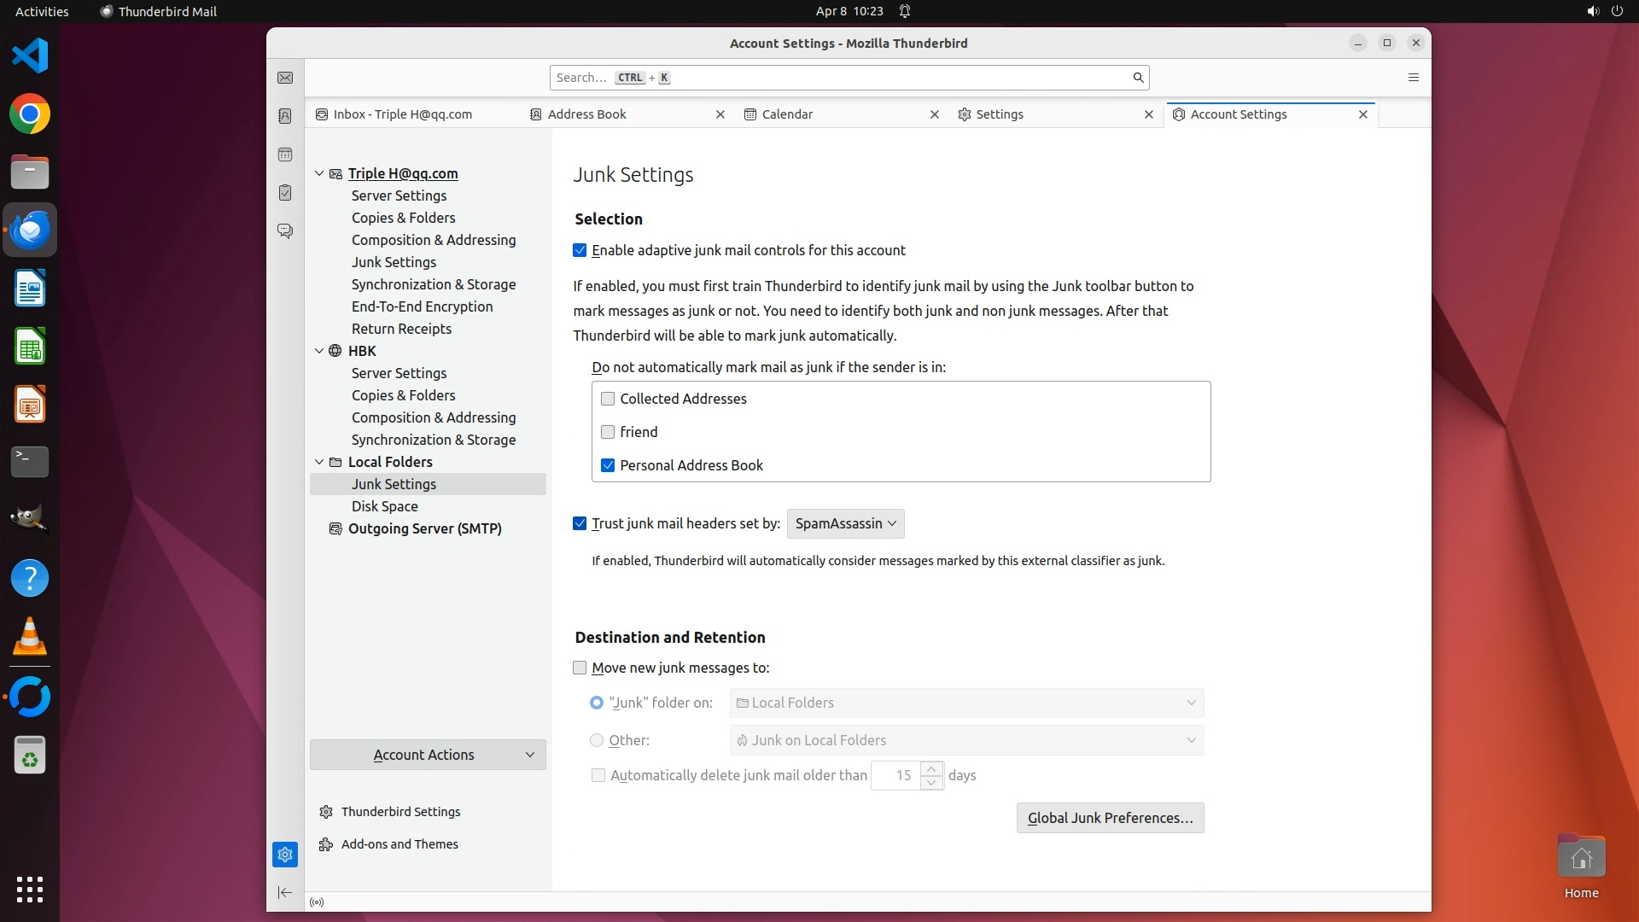Click the Settings gear in spaces toolbar
Viewport: 1639px width, 922px height.
pyautogui.click(x=285, y=855)
